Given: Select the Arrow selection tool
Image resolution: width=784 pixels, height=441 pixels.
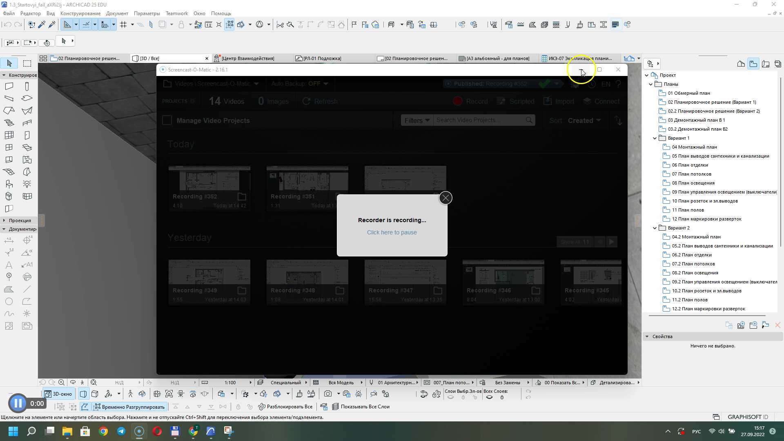Looking at the screenshot, I should (x=9, y=63).
